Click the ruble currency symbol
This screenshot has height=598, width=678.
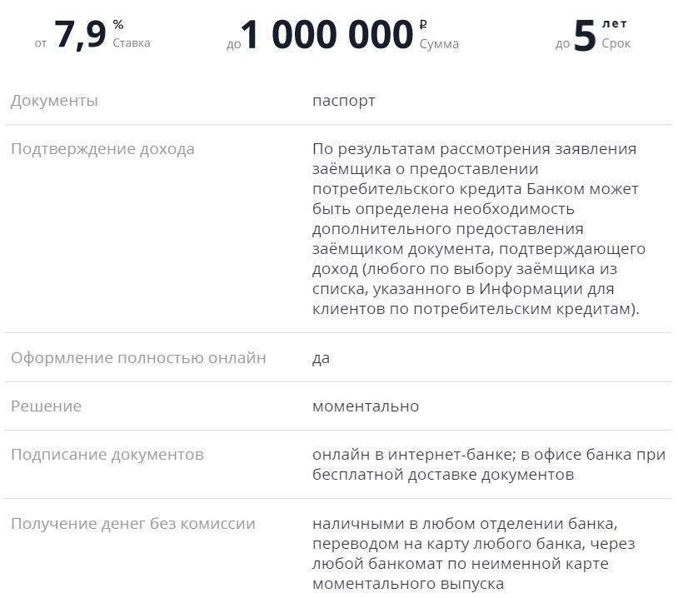[x=424, y=25]
